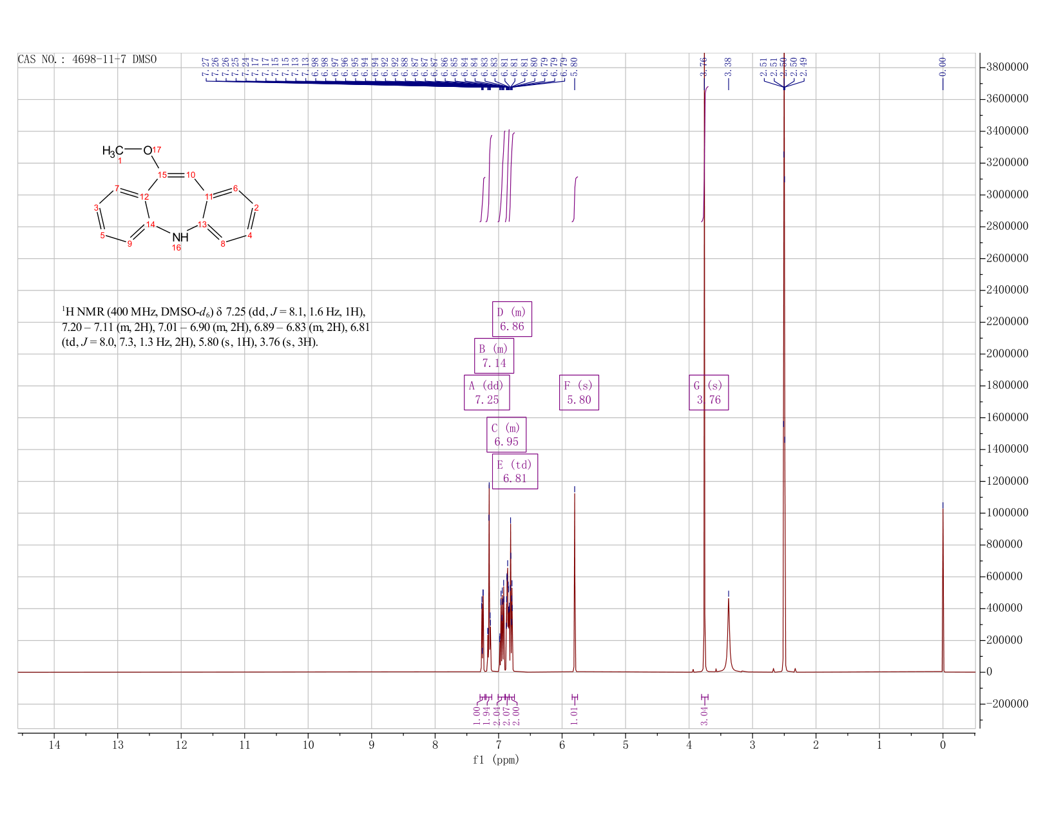Click the 'CAS NO.: 4698-11-7 DMSO' title text

tap(87, 60)
